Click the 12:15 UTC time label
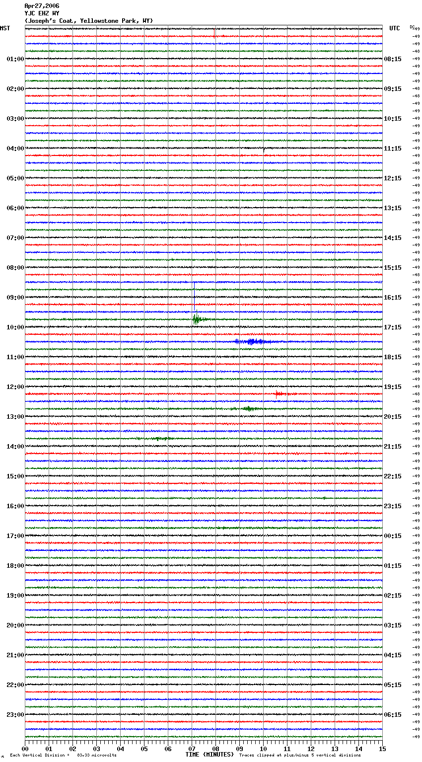Screen dimensions: 422x762 (393, 178)
